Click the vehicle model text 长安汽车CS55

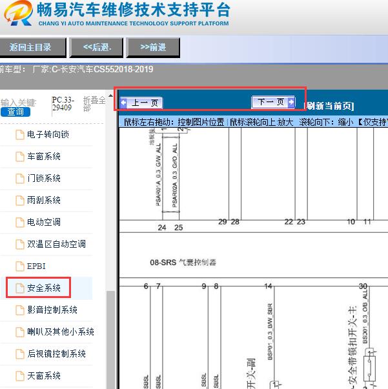[x=87, y=69]
